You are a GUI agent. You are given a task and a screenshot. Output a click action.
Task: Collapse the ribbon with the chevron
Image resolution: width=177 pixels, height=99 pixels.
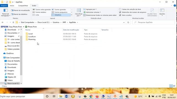(171, 5)
